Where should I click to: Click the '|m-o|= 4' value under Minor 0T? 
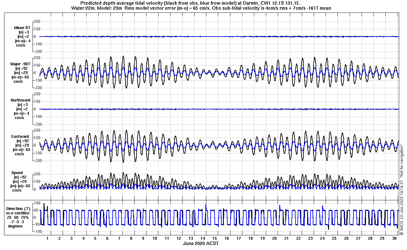23,41
